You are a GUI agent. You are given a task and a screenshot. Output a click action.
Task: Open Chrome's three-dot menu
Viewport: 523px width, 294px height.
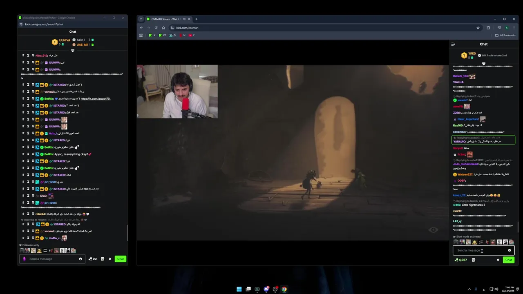pyautogui.click(x=514, y=28)
